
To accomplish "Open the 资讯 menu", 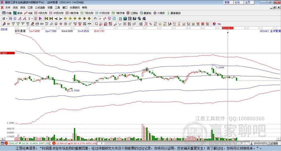I will click(23, 7).
